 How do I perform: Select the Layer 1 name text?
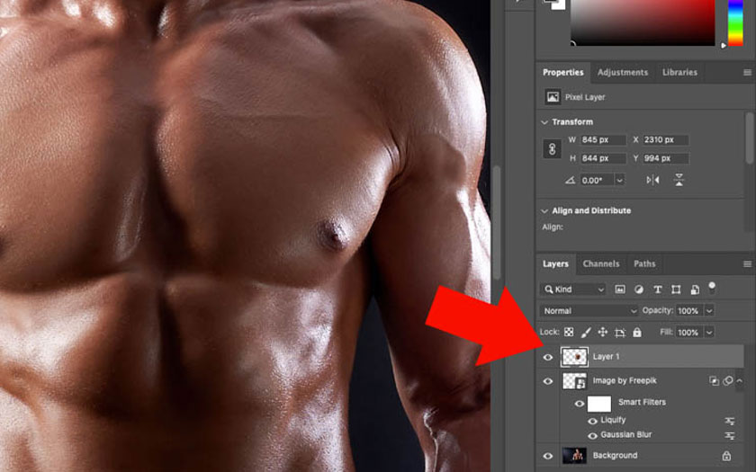point(606,357)
